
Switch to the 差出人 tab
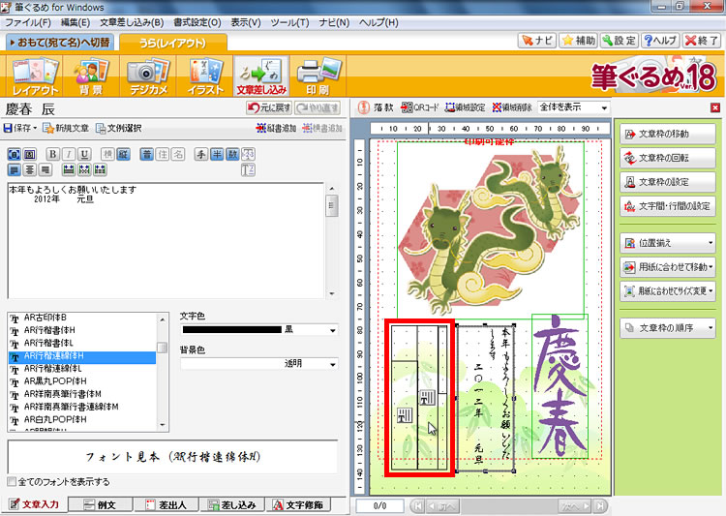pos(166,504)
